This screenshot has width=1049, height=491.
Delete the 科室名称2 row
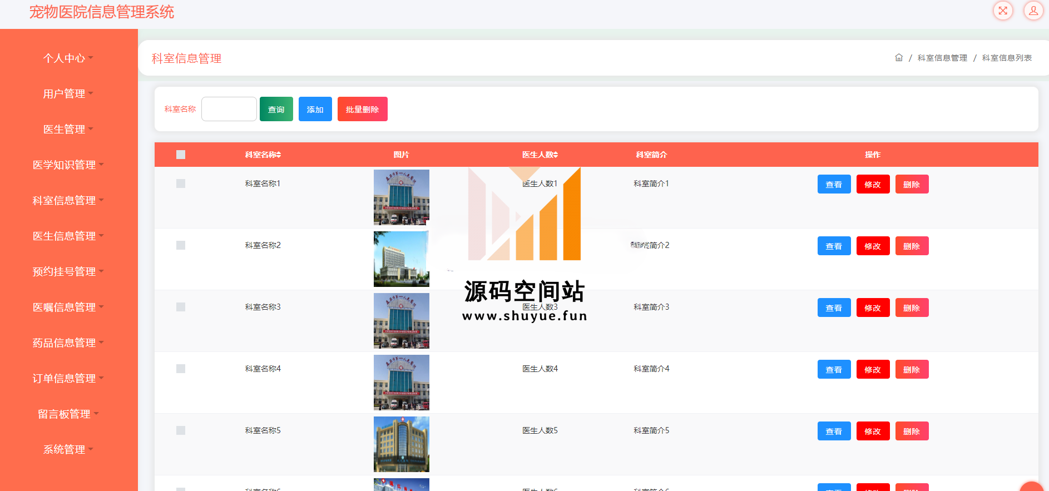pyautogui.click(x=912, y=246)
